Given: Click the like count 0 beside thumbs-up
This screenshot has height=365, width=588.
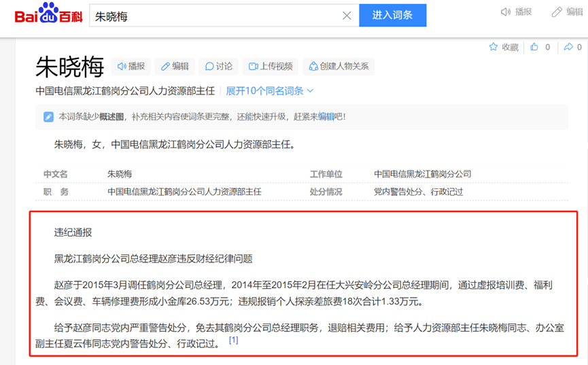Looking at the screenshot, I should tap(547, 48).
